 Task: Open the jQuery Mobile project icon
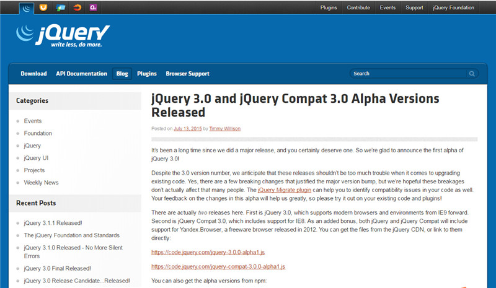(60, 8)
